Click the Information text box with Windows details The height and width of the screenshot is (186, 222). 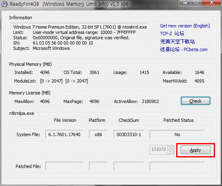(80, 38)
